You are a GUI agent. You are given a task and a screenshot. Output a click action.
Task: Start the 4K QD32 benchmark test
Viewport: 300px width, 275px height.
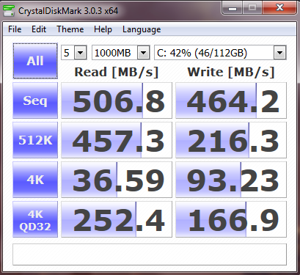(35, 219)
